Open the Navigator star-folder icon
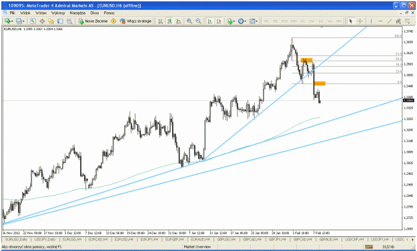The image size is (417, 251). (x=51, y=21)
